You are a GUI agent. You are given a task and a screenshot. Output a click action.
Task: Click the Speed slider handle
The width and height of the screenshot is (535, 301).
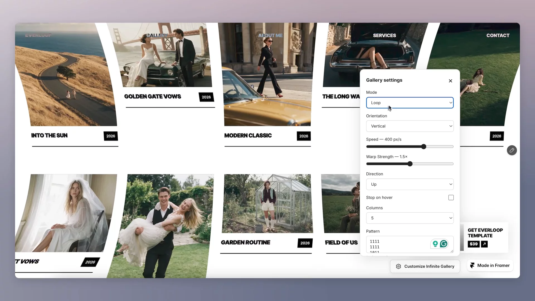click(424, 147)
